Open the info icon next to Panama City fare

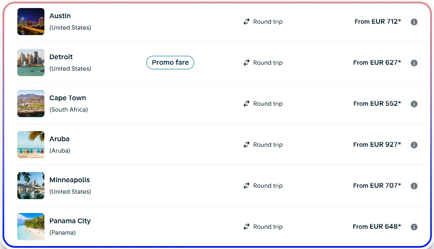[414, 227]
